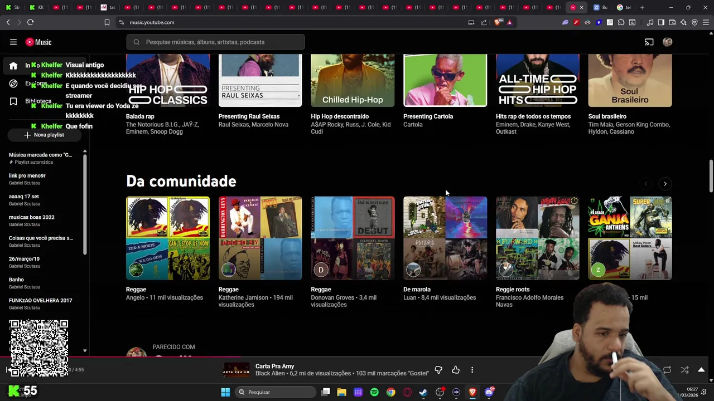
Task: Open browser extensions puzzle icon
Action: click(x=621, y=22)
